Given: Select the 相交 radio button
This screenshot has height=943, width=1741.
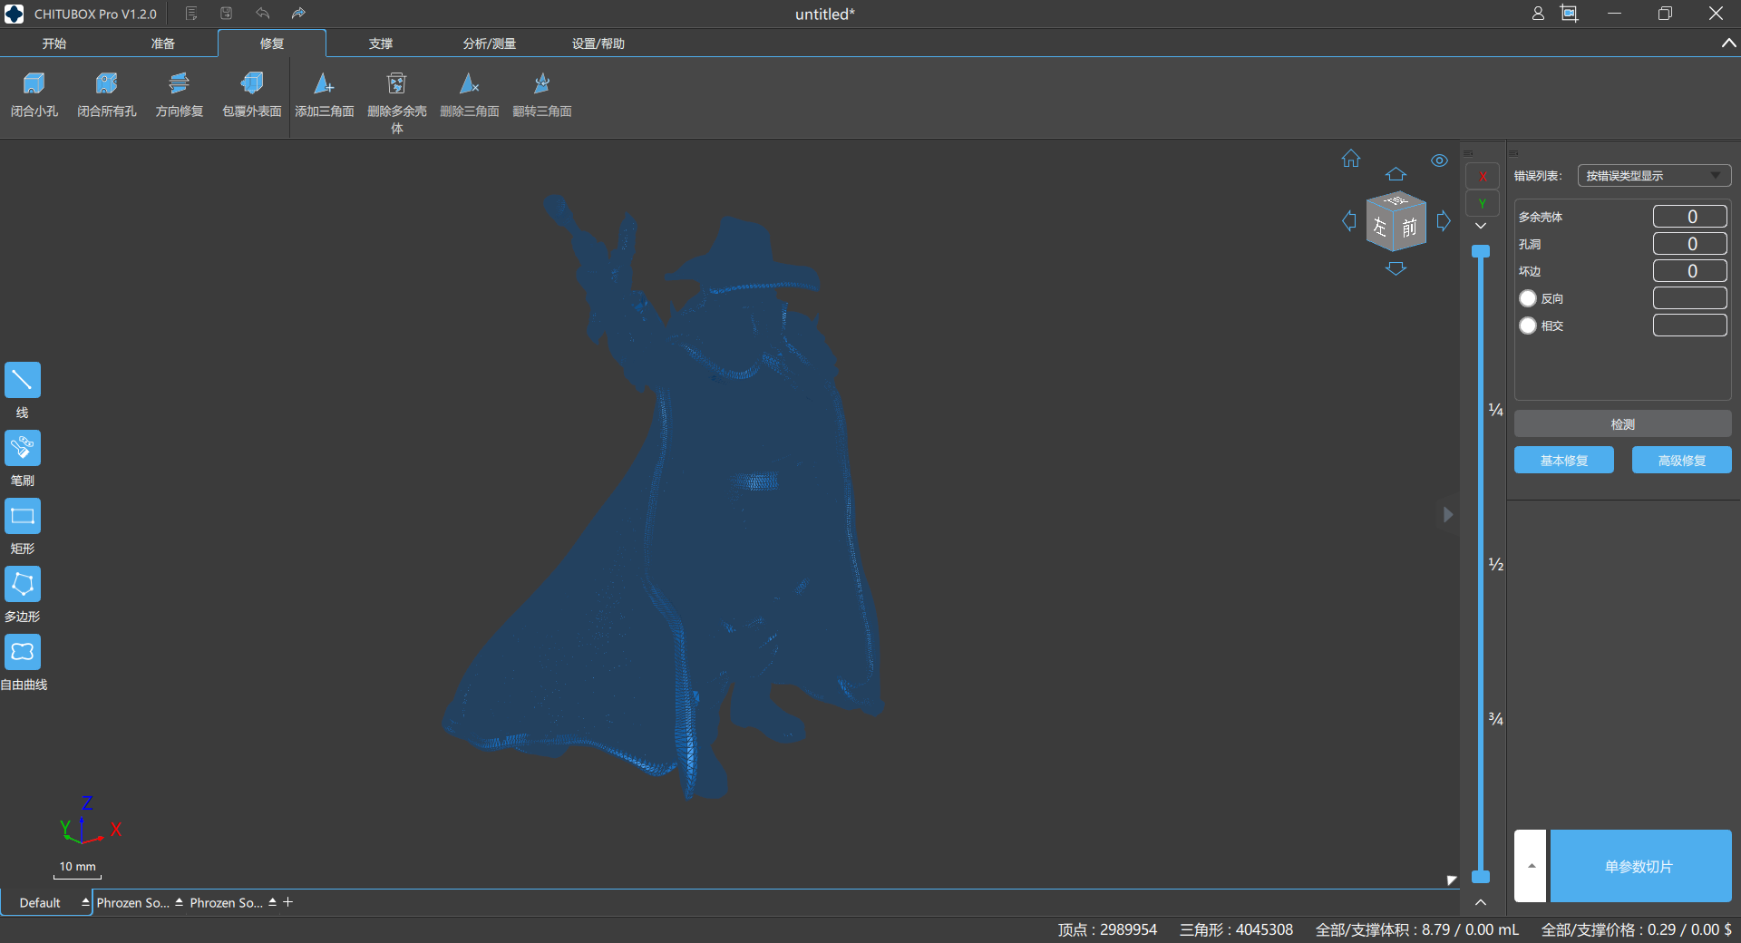Looking at the screenshot, I should click(1528, 326).
